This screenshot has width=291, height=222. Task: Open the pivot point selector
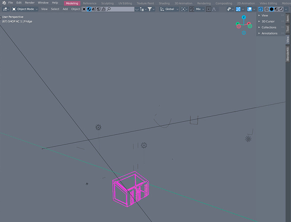click(184, 9)
